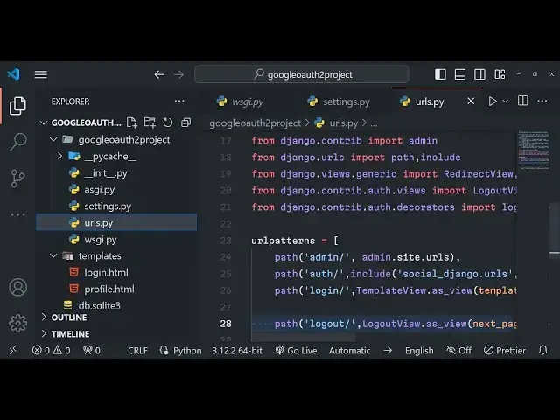560x420 pixels.
Task: Open the Explorer view in activity bar
Action: [17, 106]
